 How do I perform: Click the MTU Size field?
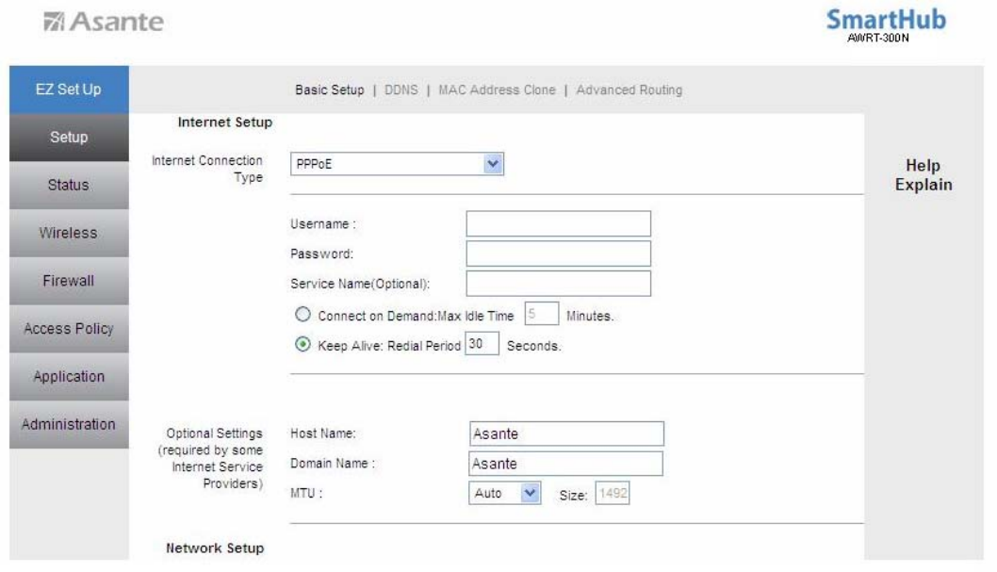click(x=613, y=493)
